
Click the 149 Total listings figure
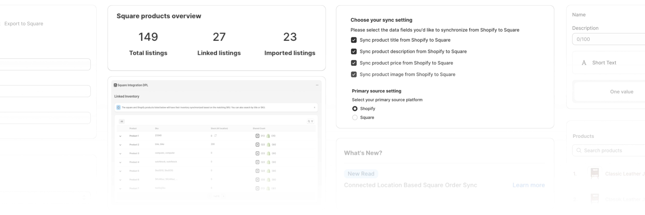(148, 37)
